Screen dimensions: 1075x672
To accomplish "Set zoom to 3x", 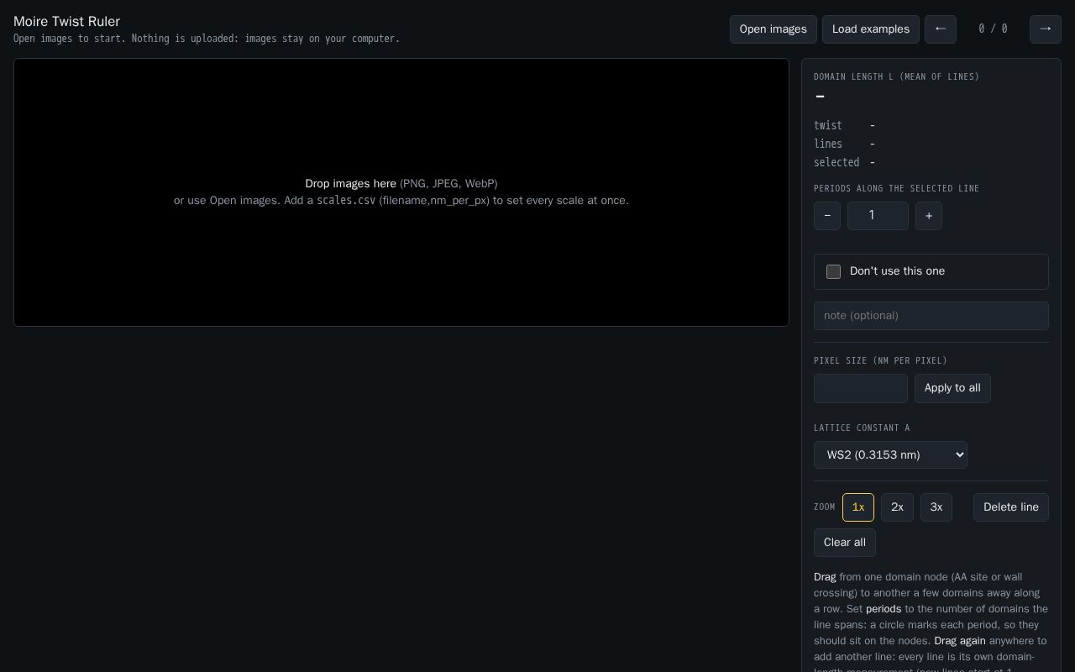I will (936, 507).
